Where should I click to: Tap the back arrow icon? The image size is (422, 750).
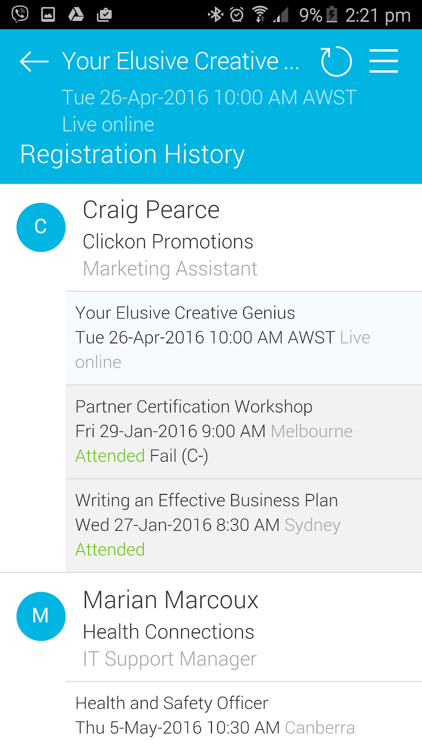pyautogui.click(x=34, y=62)
